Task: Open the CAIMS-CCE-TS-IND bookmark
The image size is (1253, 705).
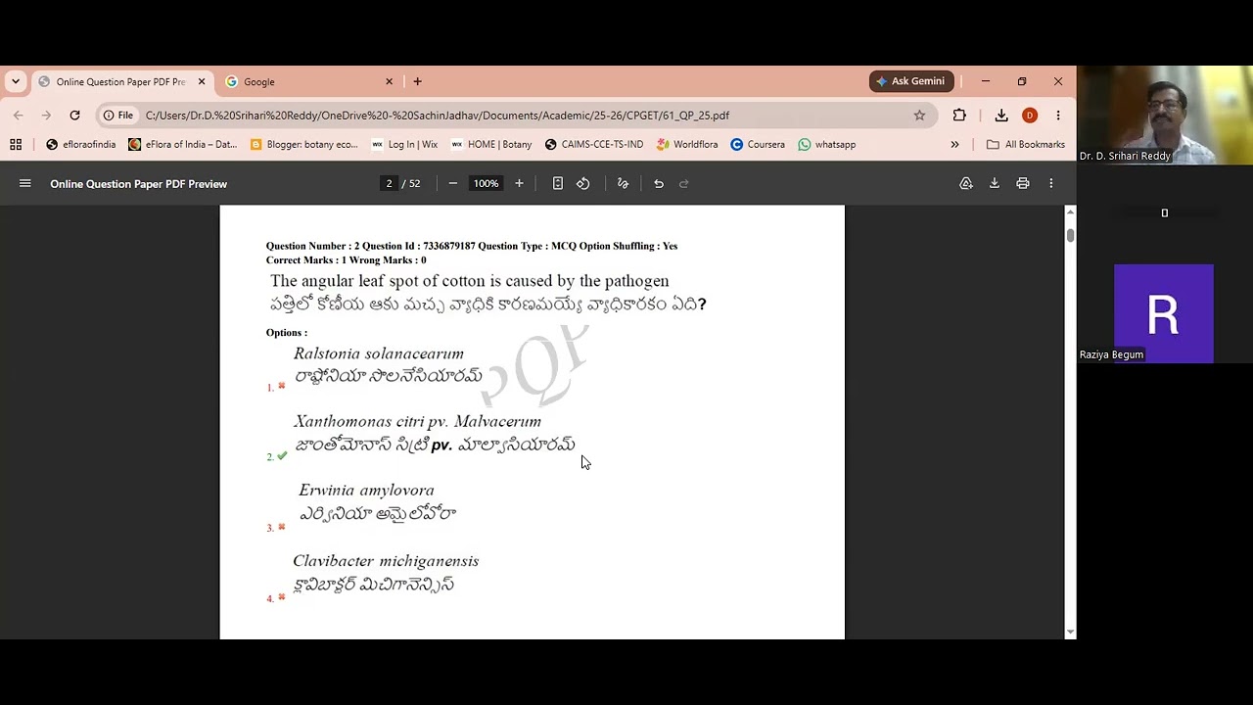Action: tap(594, 144)
